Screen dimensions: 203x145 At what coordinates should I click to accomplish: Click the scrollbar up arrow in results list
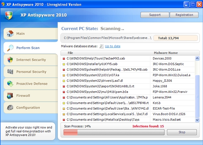pos(197,58)
